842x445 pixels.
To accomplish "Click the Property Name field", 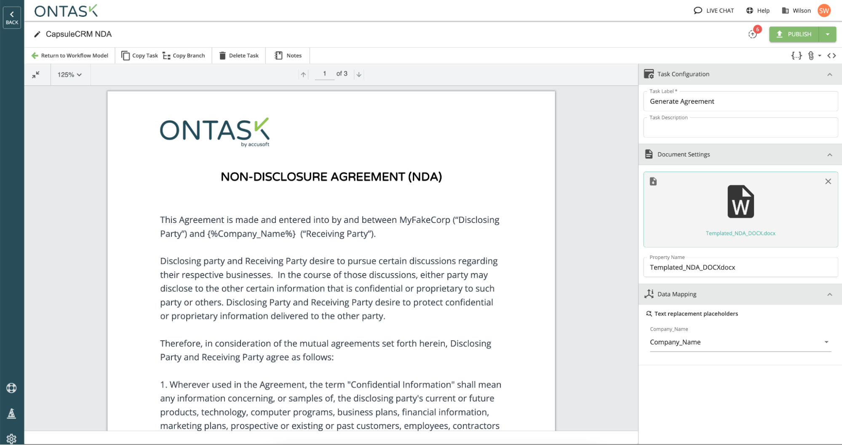I will click(x=740, y=268).
